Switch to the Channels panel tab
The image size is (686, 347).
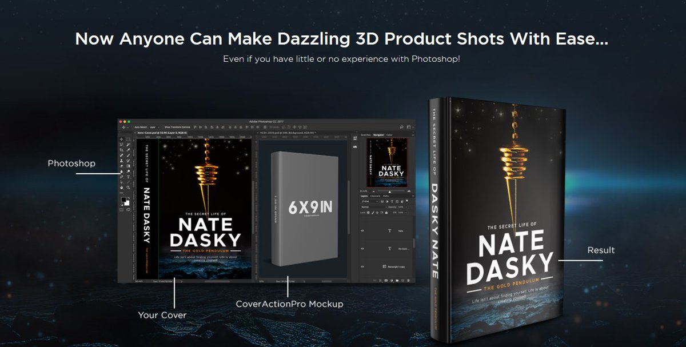tap(375, 196)
